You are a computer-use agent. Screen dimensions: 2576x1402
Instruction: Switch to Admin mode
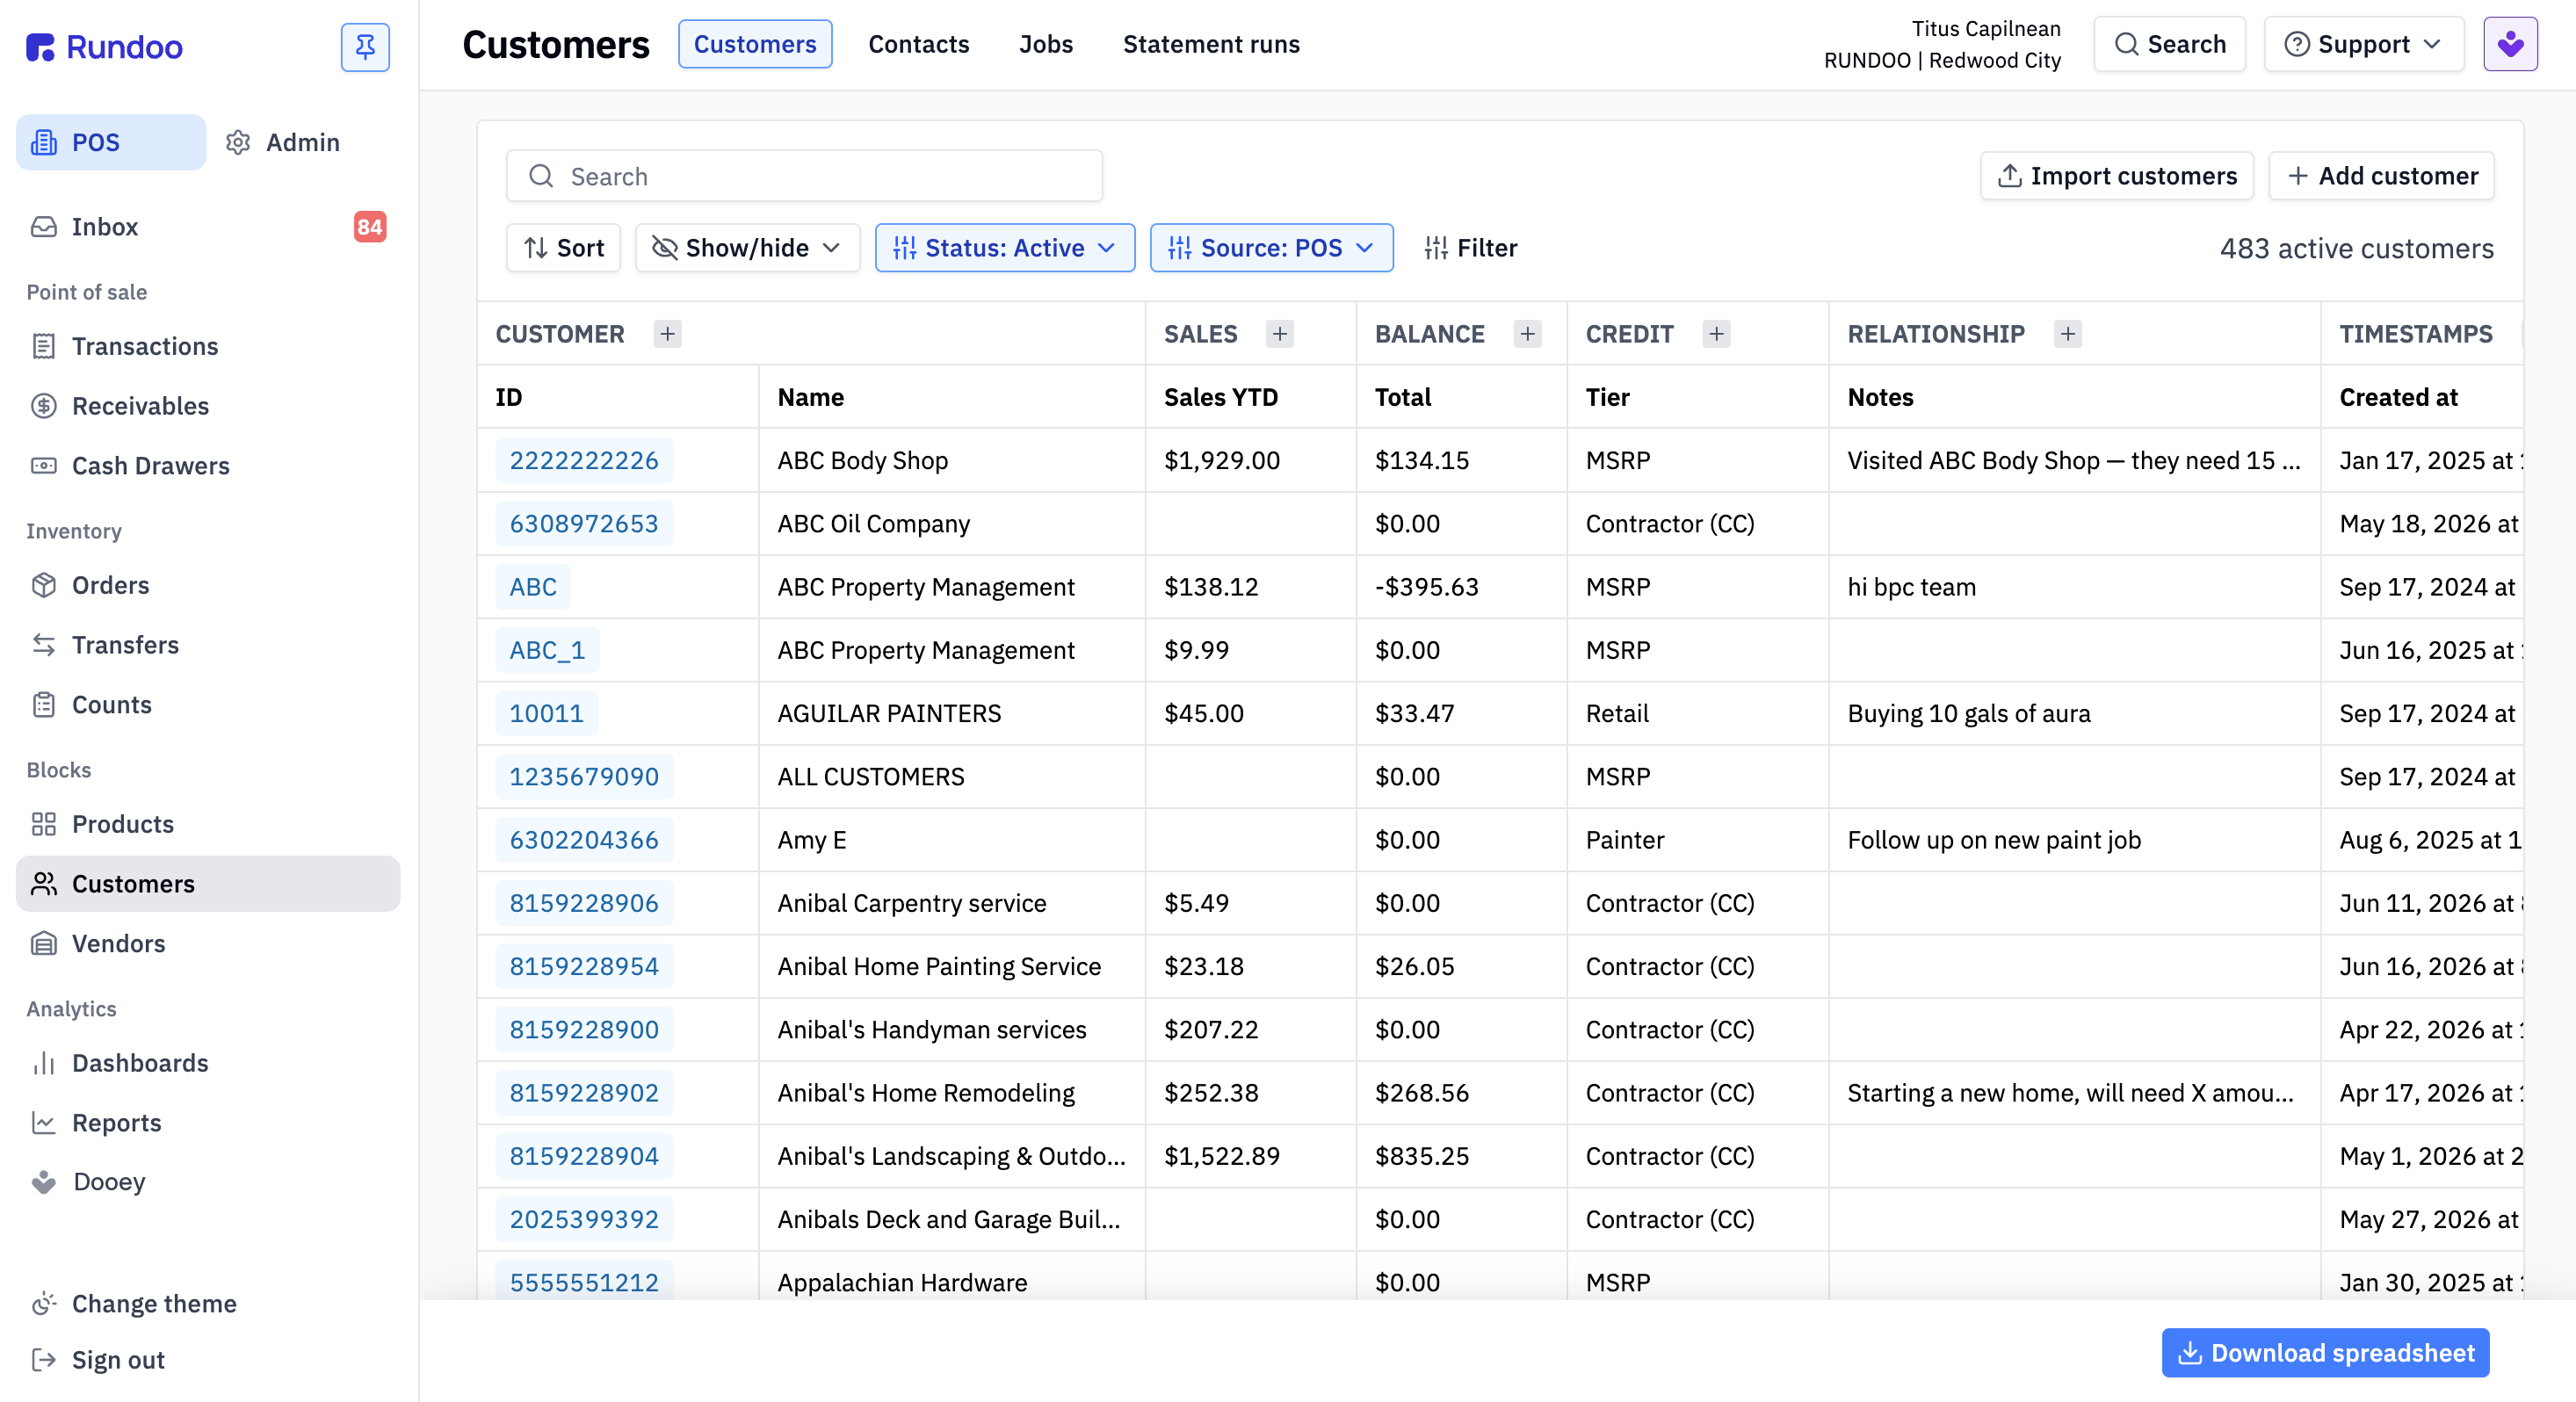[283, 142]
